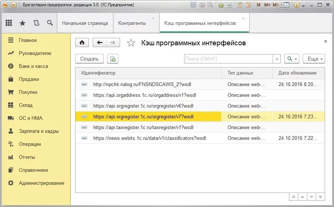Move up one row with the arrow

pyautogui.click(x=302, y=197)
